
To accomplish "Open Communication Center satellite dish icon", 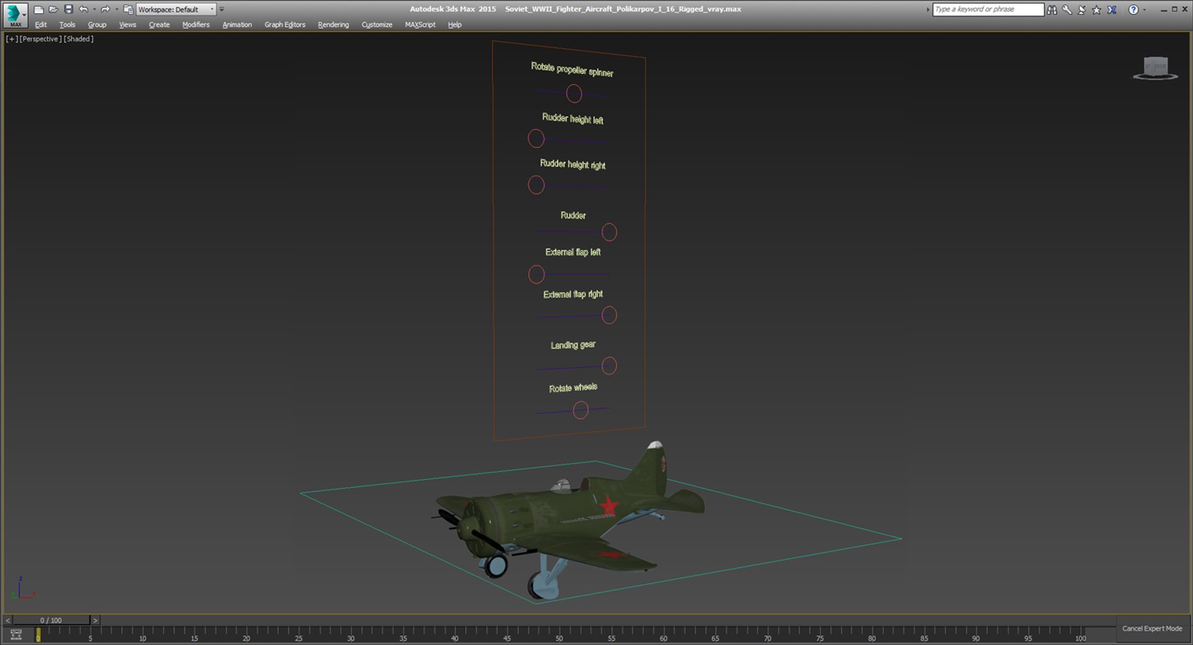I will tap(1082, 9).
